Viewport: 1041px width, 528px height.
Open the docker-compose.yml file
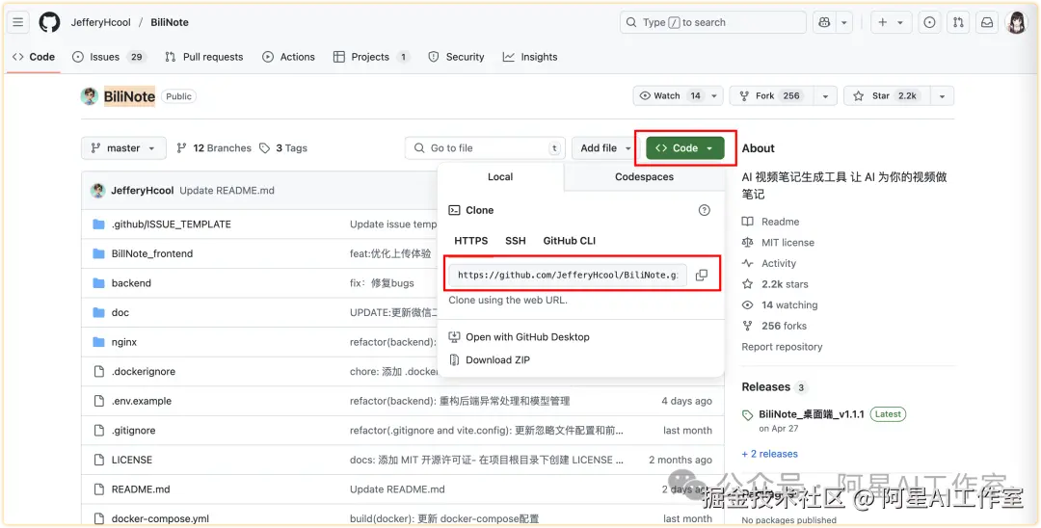coord(161,518)
